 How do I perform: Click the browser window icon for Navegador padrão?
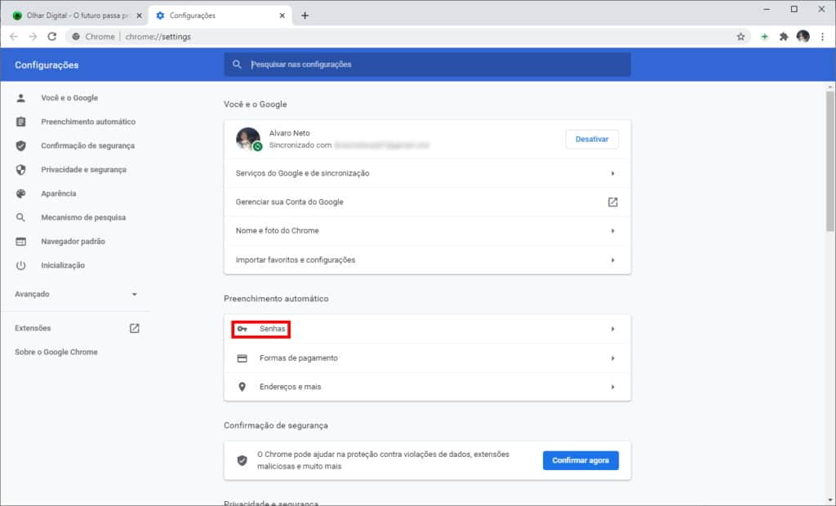[20, 242]
